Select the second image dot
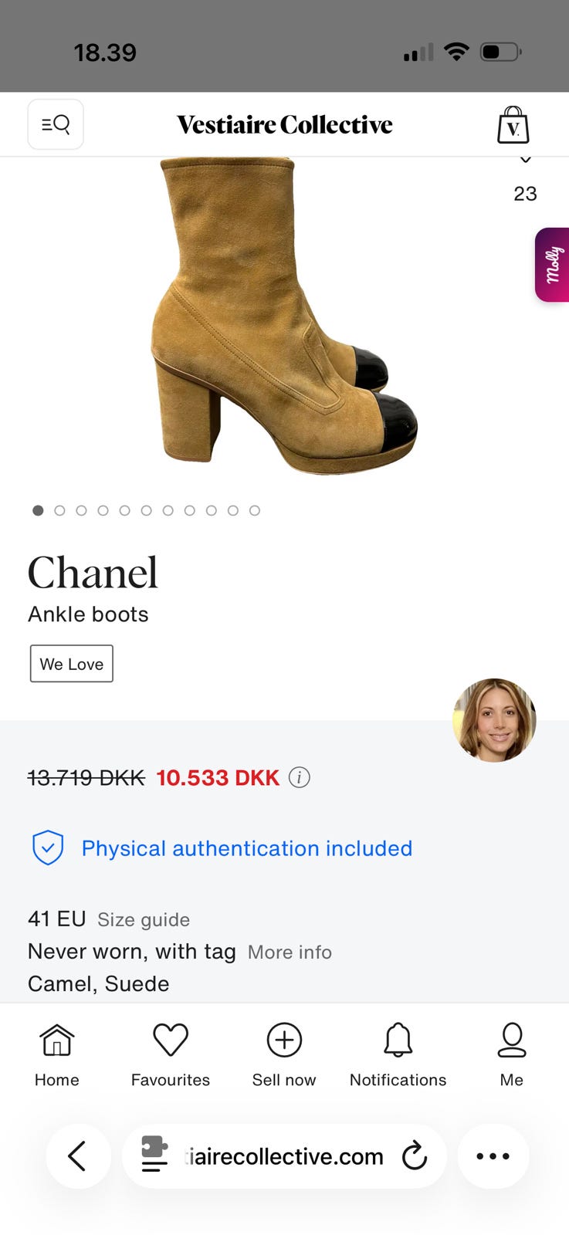569x1235 pixels. [x=59, y=510]
